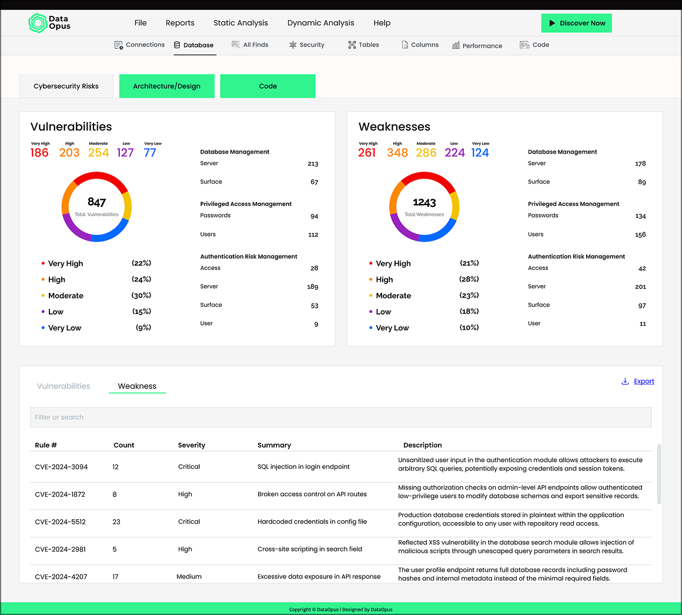Click Weaknesses High (28%) legend entry

coord(424,279)
